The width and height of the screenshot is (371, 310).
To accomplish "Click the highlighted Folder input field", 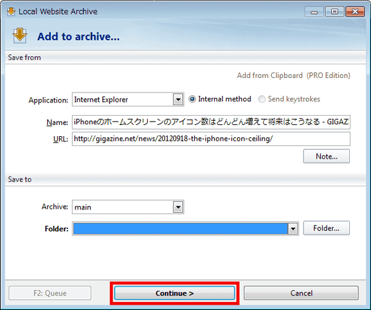I will coord(180,229).
